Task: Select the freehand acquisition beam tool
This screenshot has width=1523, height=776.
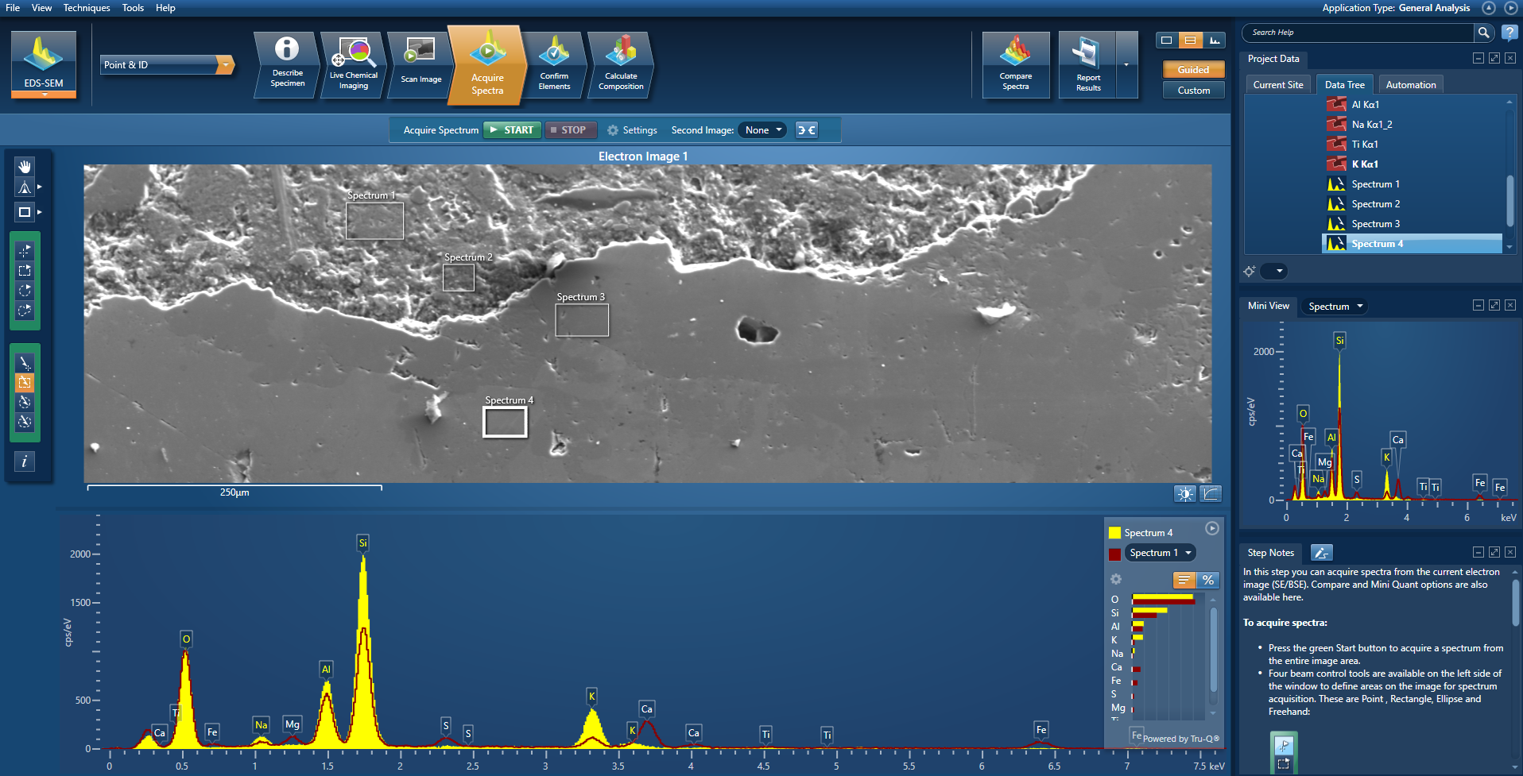Action: coord(25,311)
